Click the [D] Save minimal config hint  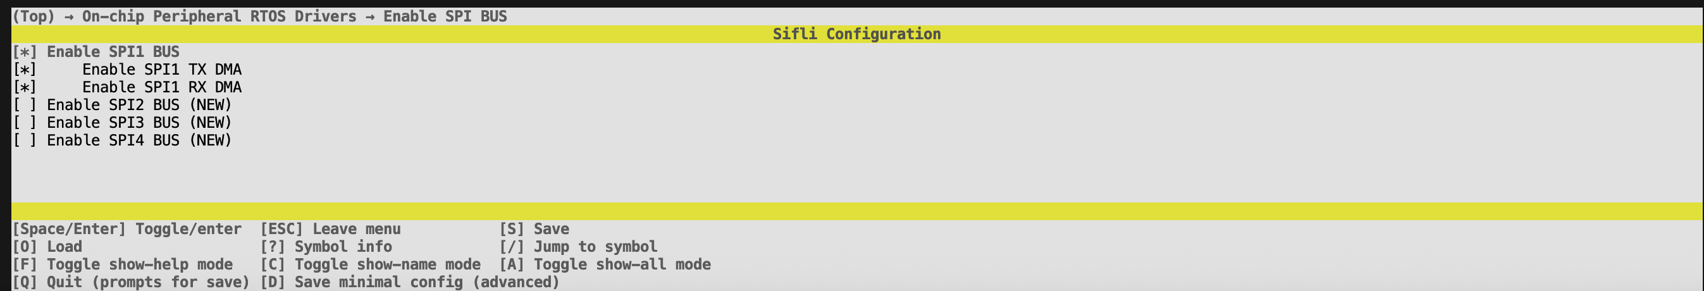409,282
